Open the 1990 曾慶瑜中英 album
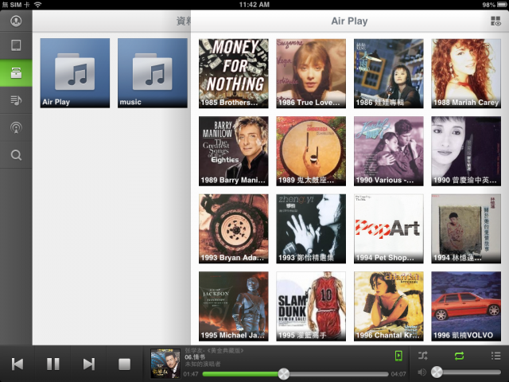 [x=466, y=151]
